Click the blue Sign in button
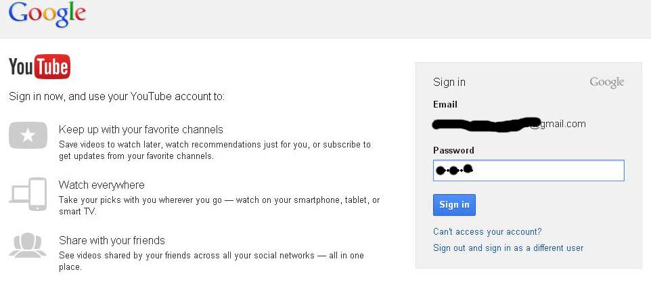The image size is (651, 301). click(454, 205)
